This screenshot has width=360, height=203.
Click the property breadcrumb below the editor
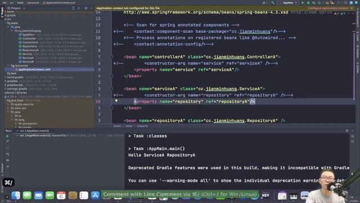[142, 126]
